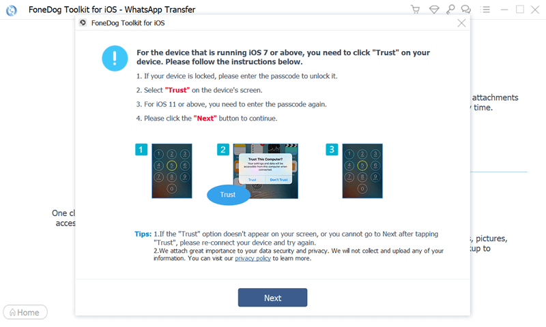Click the blue exclamation alert icon
Image resolution: width=546 pixels, height=327 pixels.
pos(115,59)
